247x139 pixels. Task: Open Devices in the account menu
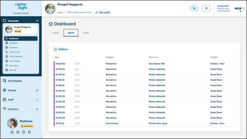tap(13, 70)
